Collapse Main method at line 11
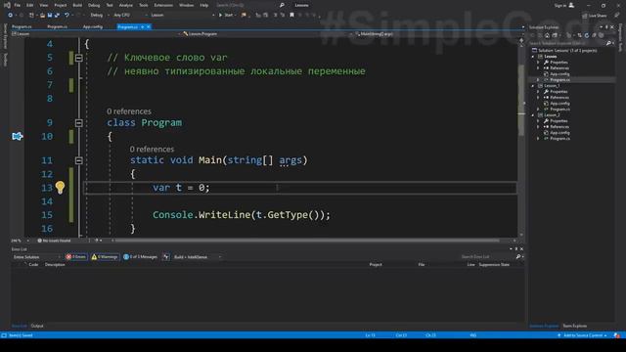Viewport: 626px width, 352px height. [78, 160]
